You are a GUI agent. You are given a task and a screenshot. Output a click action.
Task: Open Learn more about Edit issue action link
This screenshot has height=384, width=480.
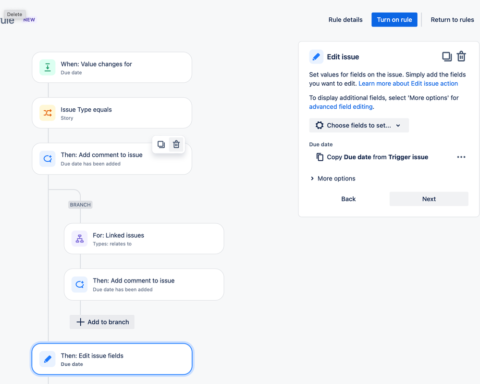(x=408, y=83)
